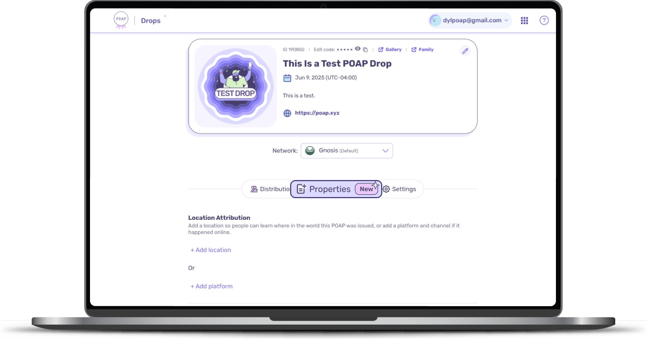Click + Add location
The height and width of the screenshot is (339, 647).
(x=211, y=250)
